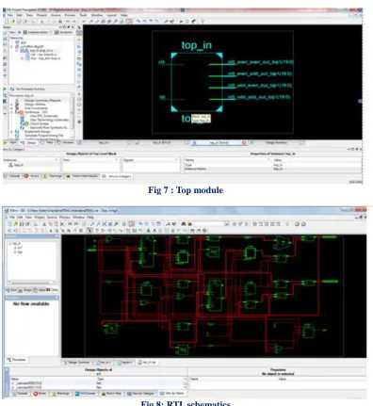373x406 pixels.
Task: Expand top_in node in Hierarchy tree
Action: [x=17, y=51]
